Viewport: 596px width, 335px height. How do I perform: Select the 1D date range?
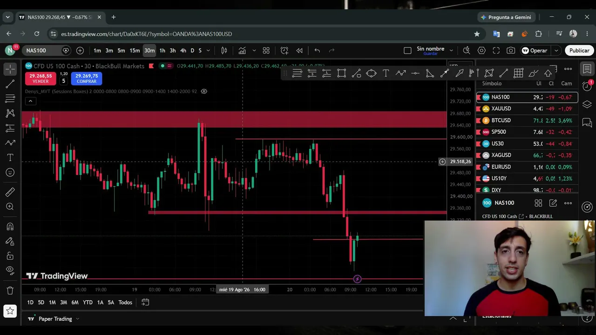point(30,302)
